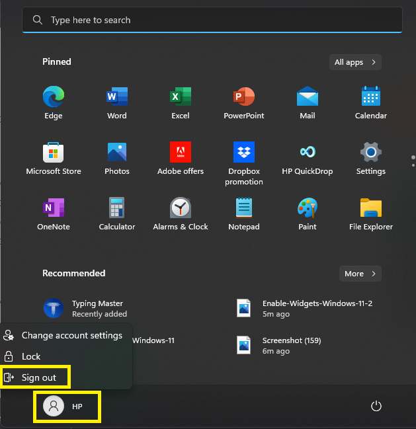The width and height of the screenshot is (416, 429).
Task: Open the Paint app icon
Action: pos(307,209)
